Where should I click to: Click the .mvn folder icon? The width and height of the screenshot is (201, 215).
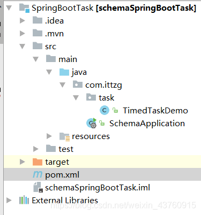38,33
